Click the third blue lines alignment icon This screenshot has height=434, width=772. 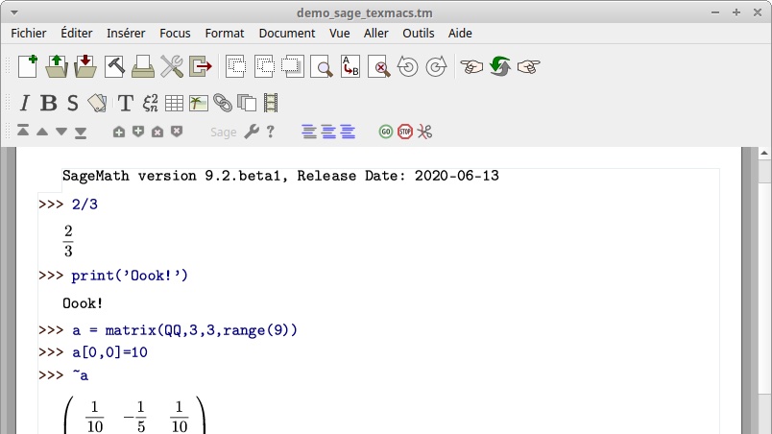coord(348,132)
